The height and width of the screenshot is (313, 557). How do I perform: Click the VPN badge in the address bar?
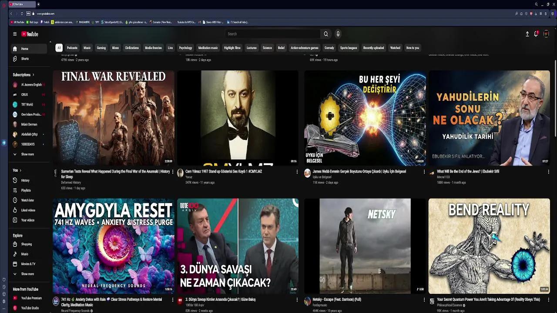29,13
